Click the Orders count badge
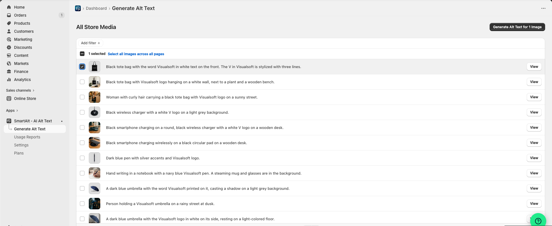 tap(61, 15)
